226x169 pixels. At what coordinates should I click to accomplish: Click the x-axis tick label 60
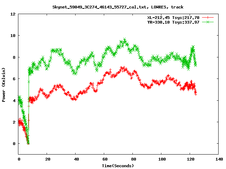(105, 159)
